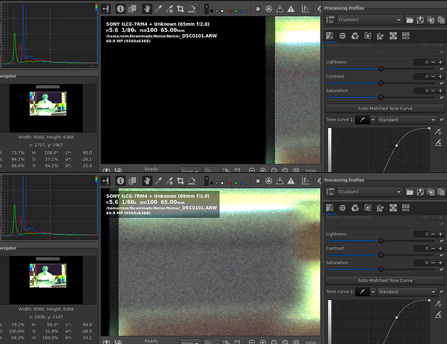The width and height of the screenshot is (447, 344).
Task: Toggle image info overlay in top window
Action: 120,9
